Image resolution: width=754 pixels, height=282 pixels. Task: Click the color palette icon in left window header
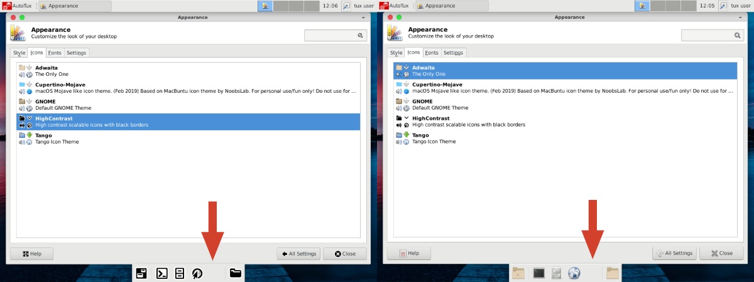(18, 33)
